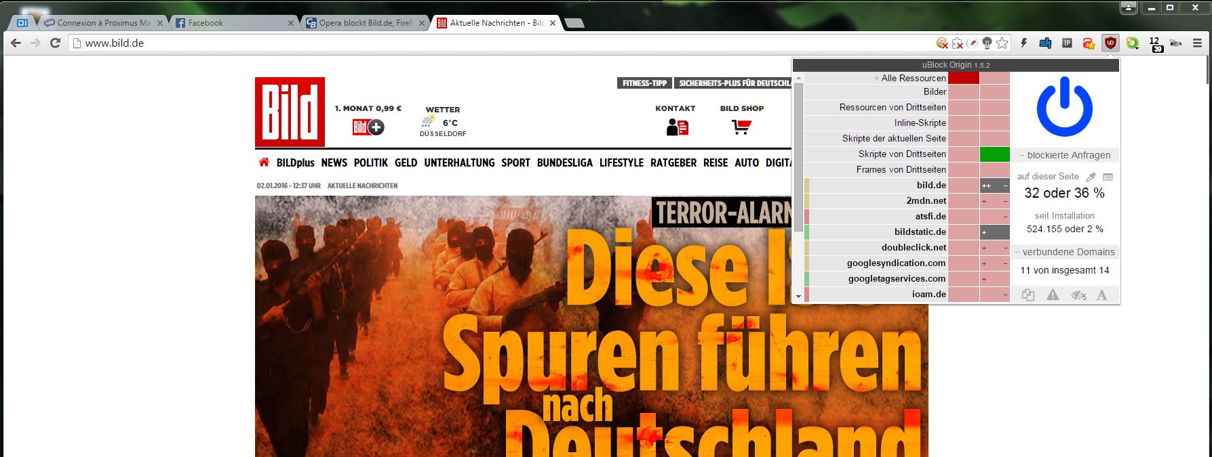Collapse the 'blockierte Anfragen' section
Screen dimensions: 1212x457
point(1065,155)
